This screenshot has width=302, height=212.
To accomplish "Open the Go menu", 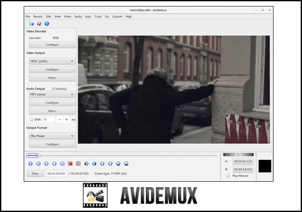I will [x=107, y=16].
